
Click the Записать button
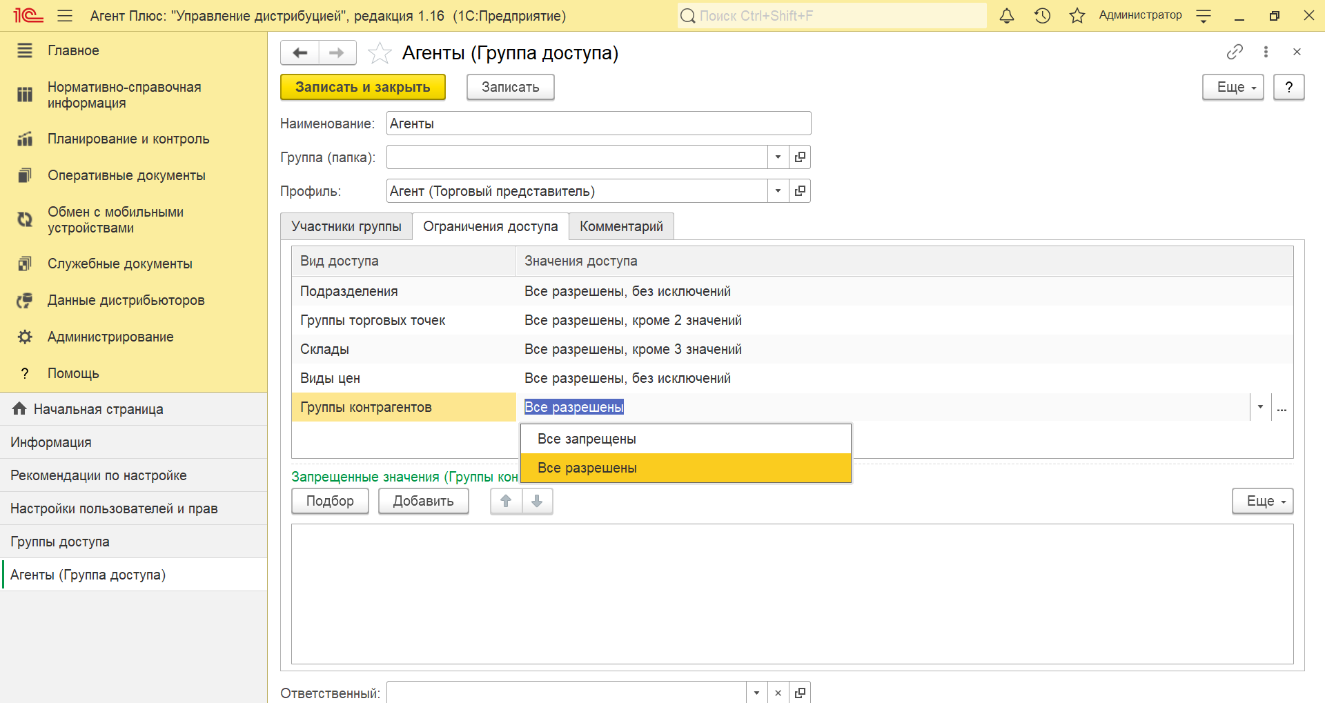511,88
